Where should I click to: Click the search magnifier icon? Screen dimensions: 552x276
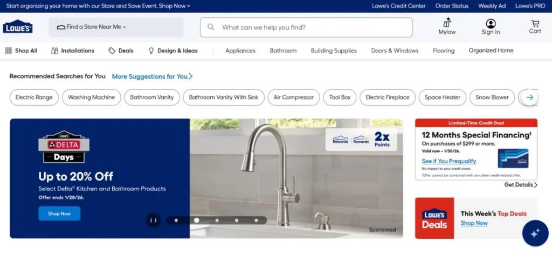tap(211, 27)
